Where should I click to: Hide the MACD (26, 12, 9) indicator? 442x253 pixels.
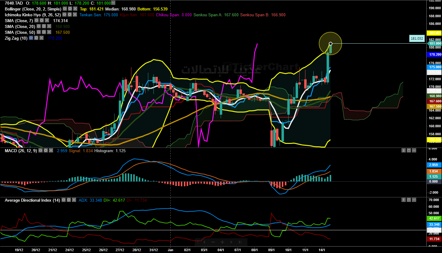coord(41,150)
